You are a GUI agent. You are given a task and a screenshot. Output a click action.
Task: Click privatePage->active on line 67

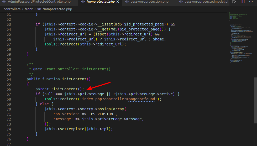pos(152,94)
